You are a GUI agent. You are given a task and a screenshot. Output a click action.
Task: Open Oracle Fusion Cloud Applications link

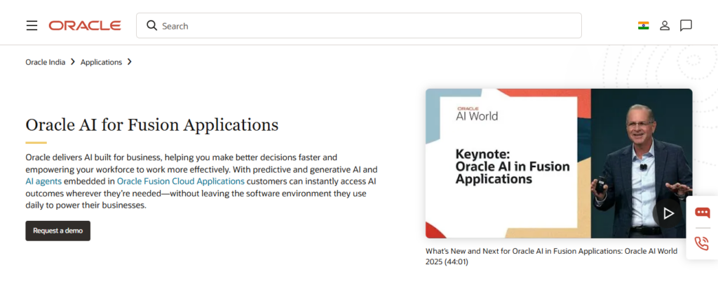click(x=180, y=181)
